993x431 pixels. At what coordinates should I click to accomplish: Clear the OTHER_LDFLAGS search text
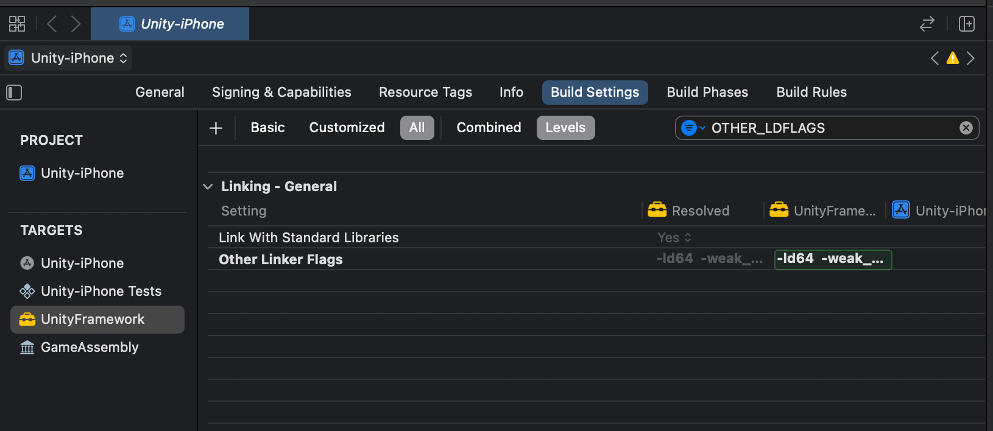[966, 128]
